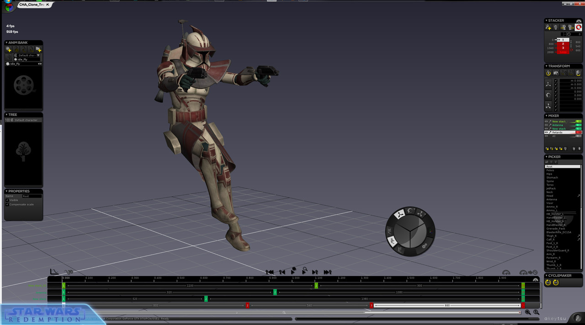This screenshot has width=585, height=325.
Task: Toggle visibility of Antenna mixer layer
Action: point(546,125)
